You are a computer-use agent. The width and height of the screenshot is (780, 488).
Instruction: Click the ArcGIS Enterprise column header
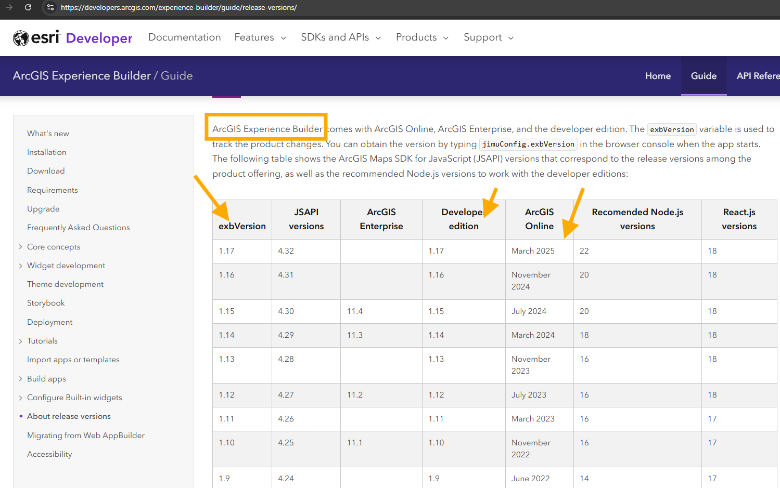coord(381,219)
